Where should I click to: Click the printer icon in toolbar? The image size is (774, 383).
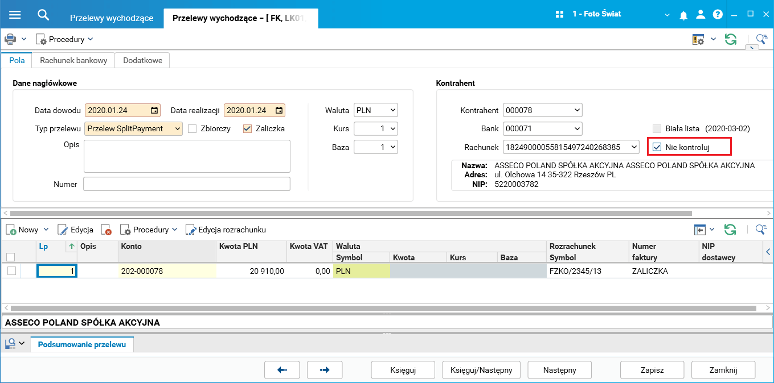(x=10, y=39)
